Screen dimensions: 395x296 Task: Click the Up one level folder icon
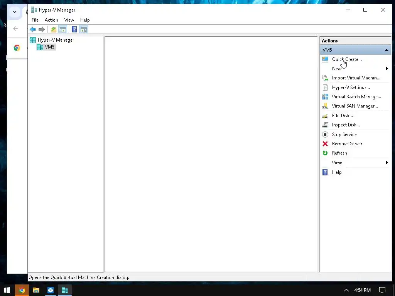[53, 29]
